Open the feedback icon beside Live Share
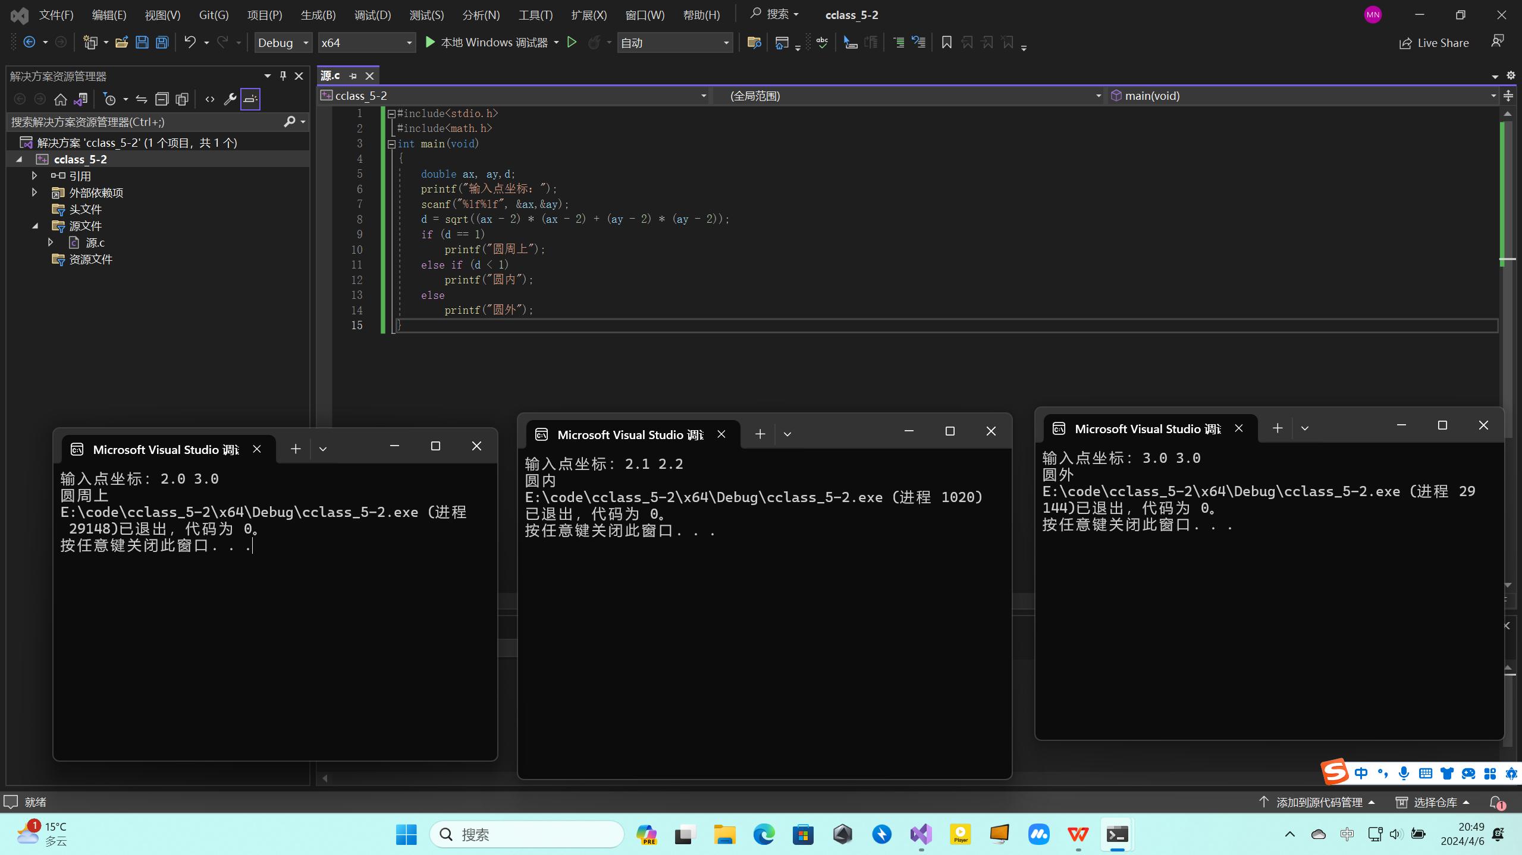This screenshot has width=1522, height=855. click(1497, 42)
